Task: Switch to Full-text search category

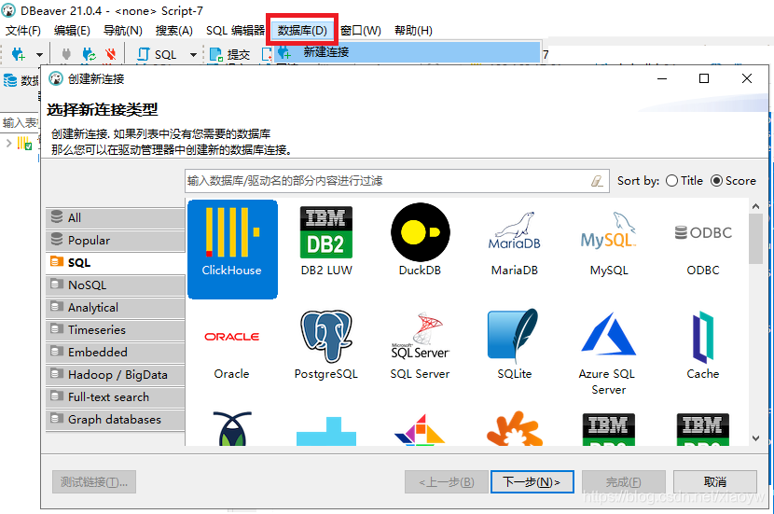Action: [x=116, y=397]
